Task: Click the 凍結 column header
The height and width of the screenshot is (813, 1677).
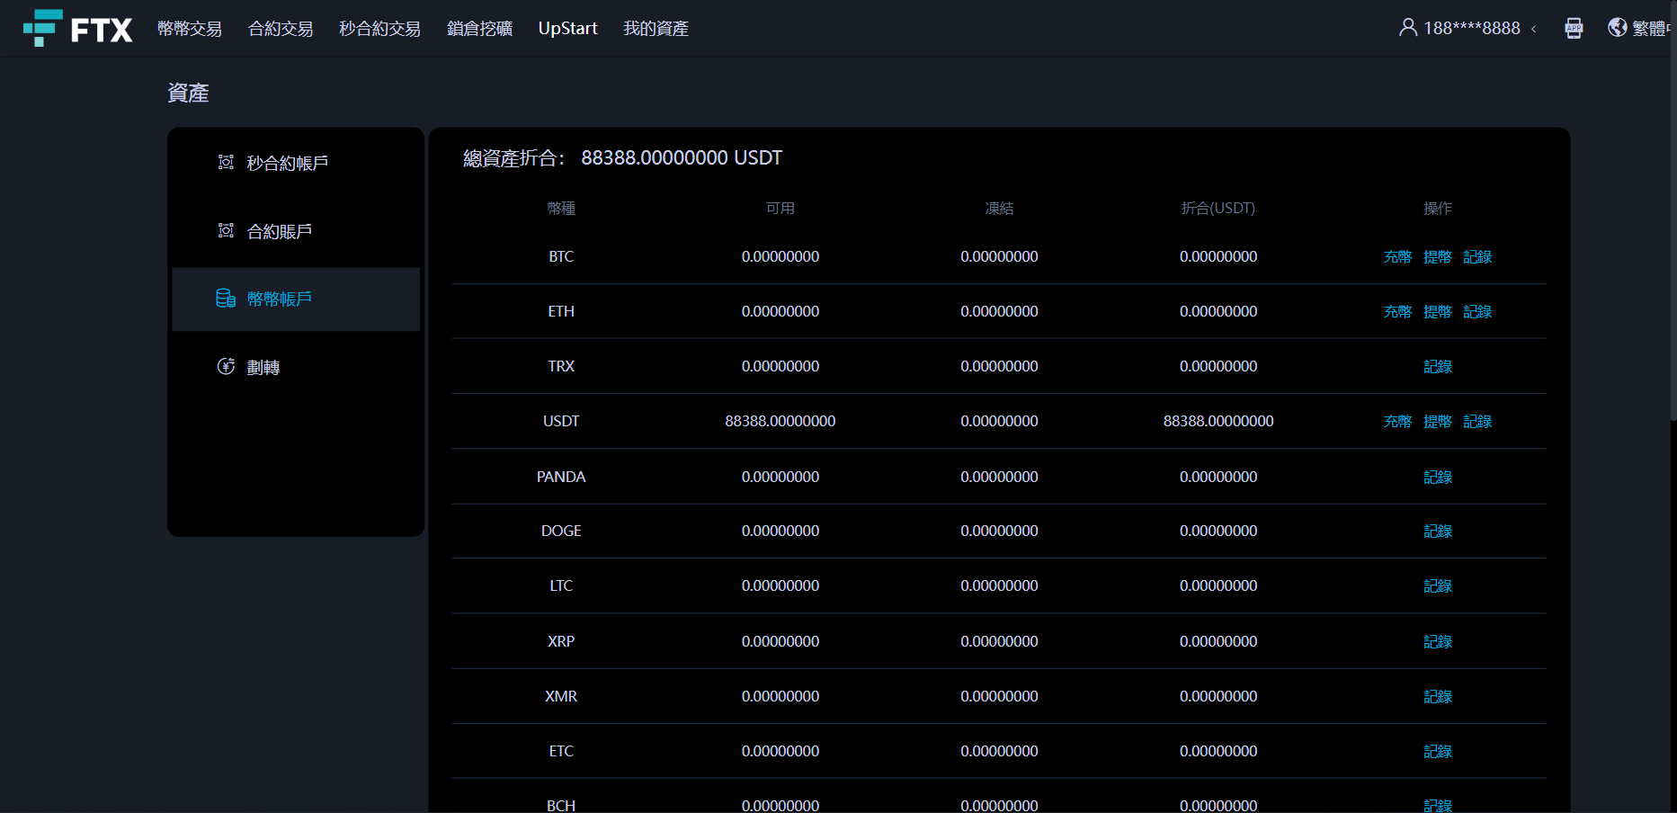Action: tap(999, 209)
